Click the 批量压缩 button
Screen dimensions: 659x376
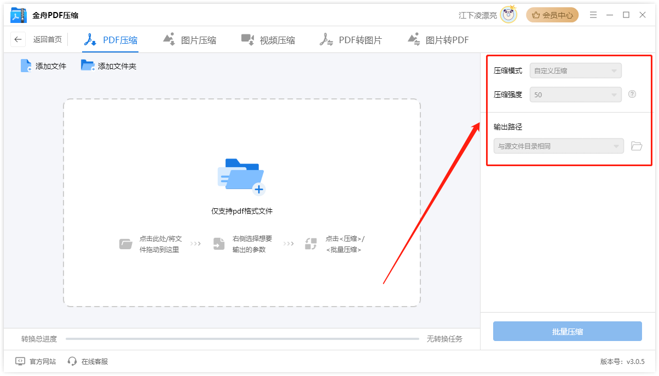(x=567, y=331)
